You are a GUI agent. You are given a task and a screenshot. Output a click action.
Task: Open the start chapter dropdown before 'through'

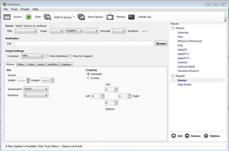pyautogui.click(x=92, y=31)
